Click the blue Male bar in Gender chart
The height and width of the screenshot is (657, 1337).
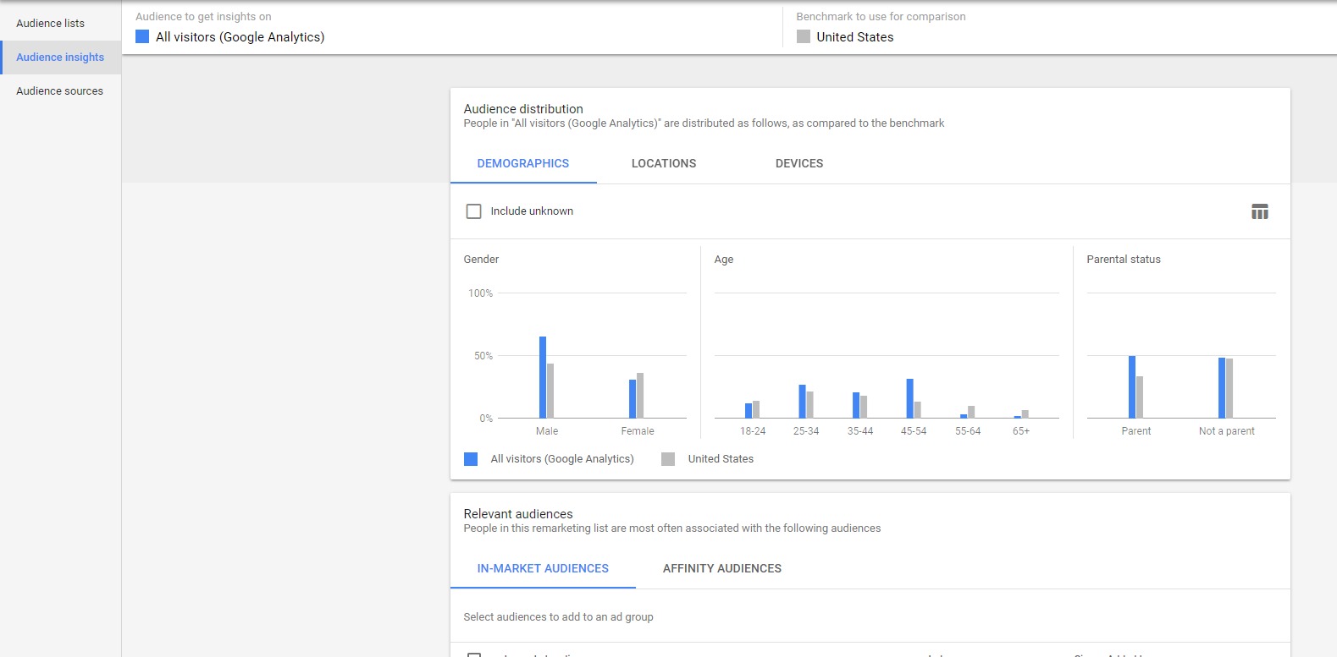pos(543,377)
